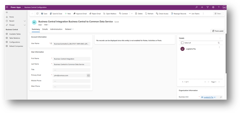
Task: Click Reassign Records command
Action: [x=179, y=14]
